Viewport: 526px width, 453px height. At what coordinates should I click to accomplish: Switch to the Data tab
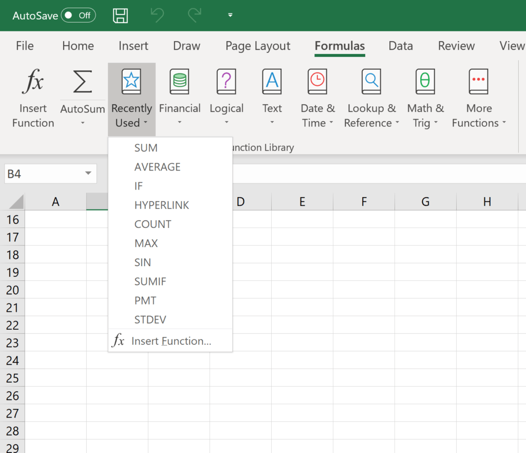point(401,46)
